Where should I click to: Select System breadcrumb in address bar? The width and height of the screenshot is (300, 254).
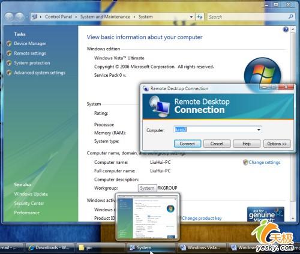pyautogui.click(x=145, y=17)
